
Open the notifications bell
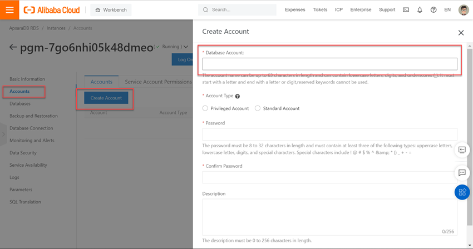[420, 10]
